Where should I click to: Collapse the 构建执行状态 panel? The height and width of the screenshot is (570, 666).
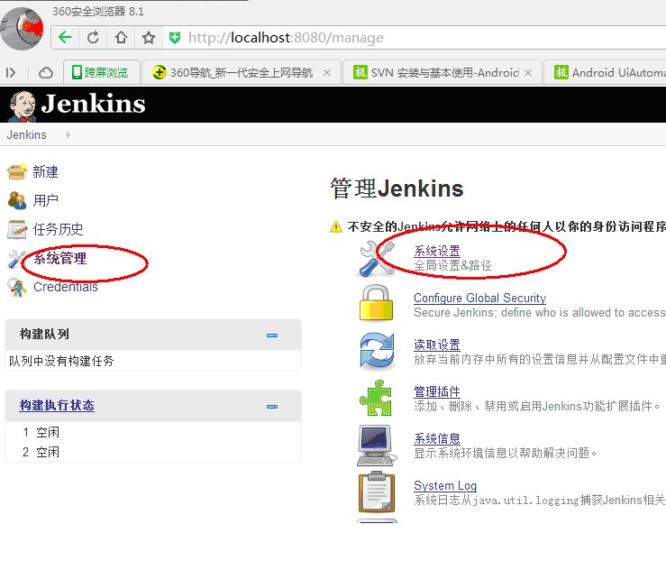click(x=272, y=407)
